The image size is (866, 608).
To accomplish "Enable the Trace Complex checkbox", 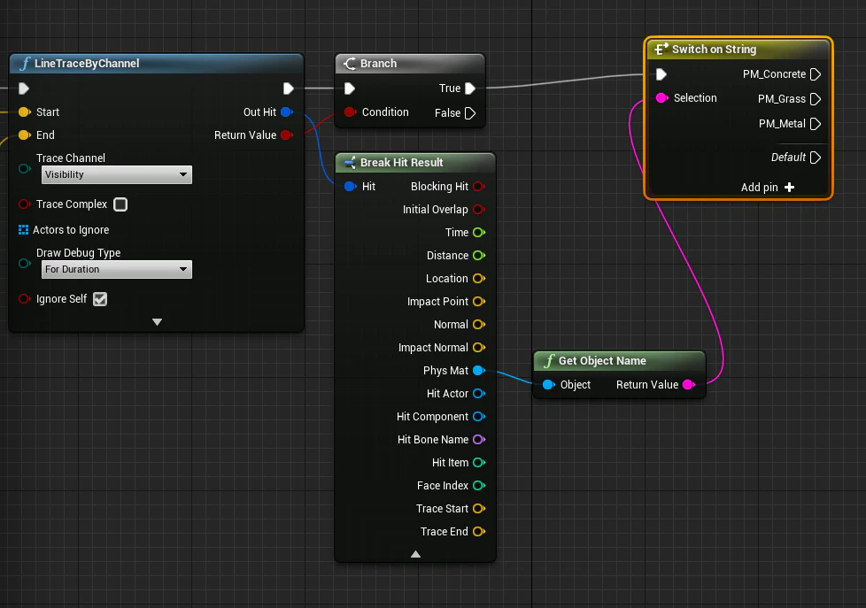I will pyautogui.click(x=120, y=204).
